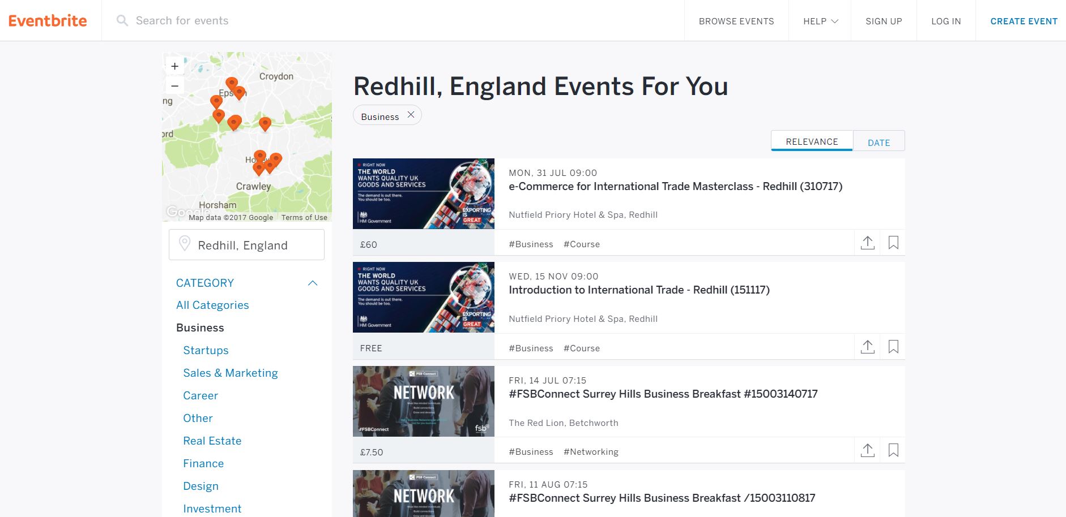Viewport: 1066px width, 517px height.
Task: Share the FSBConnect Business Breakfast event
Action: click(868, 450)
